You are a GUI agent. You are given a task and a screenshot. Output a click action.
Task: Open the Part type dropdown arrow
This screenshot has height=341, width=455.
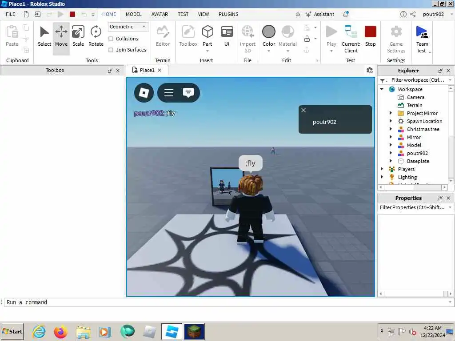[x=208, y=51]
